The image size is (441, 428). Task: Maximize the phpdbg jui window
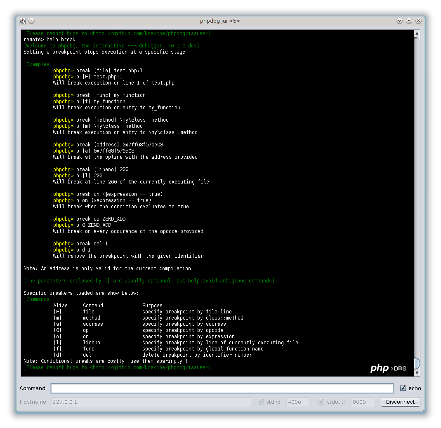(x=409, y=21)
